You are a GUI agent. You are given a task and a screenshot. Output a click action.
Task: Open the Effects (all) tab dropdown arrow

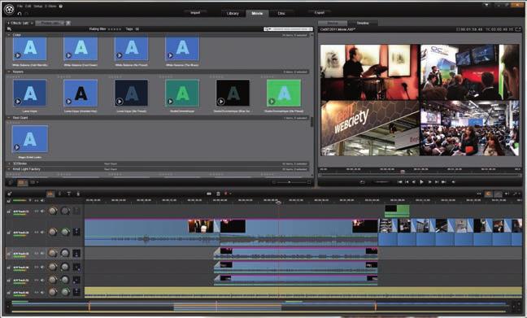coord(32,24)
